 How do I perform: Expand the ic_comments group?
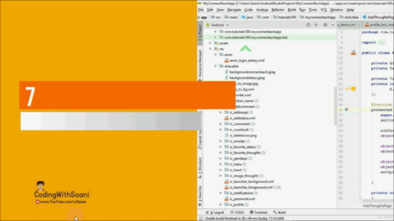click(x=220, y=124)
